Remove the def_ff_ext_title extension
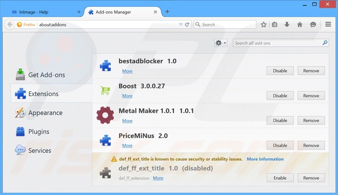The width and height of the screenshot is (338, 195). pos(311,178)
